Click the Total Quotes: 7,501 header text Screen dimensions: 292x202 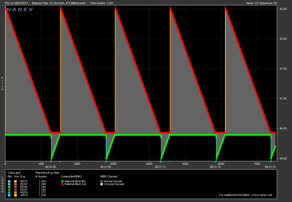click(x=101, y=3)
